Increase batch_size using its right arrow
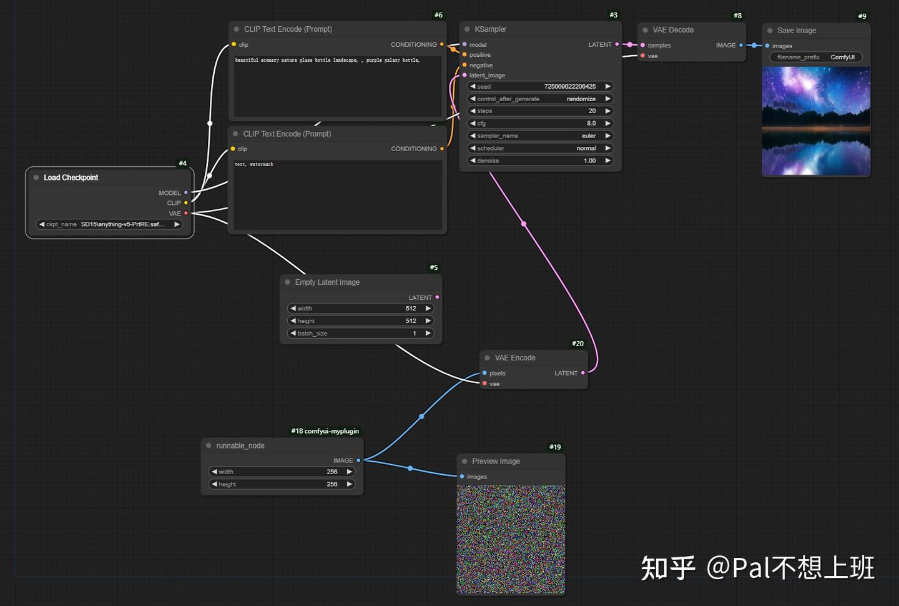The width and height of the screenshot is (899, 606). click(x=428, y=333)
